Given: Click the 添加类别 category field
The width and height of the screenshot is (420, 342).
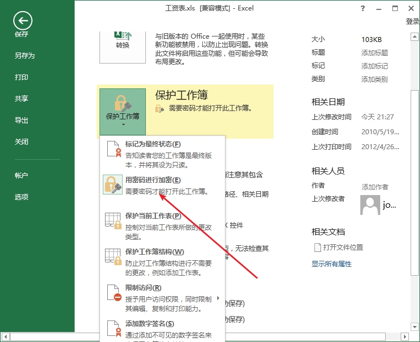Looking at the screenshot, I should click(x=374, y=79).
